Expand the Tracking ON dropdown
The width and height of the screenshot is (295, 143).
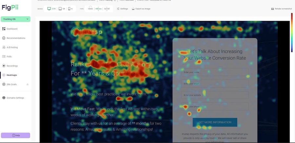(16, 19)
